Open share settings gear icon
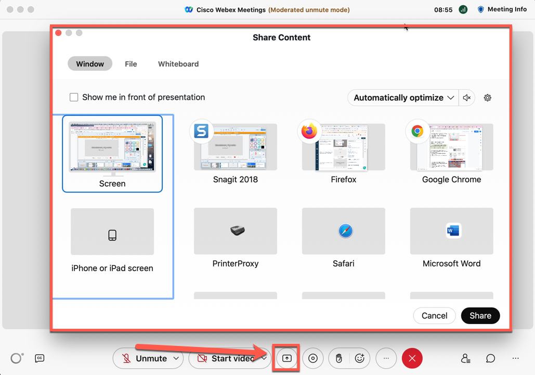535x375 pixels. tap(488, 98)
